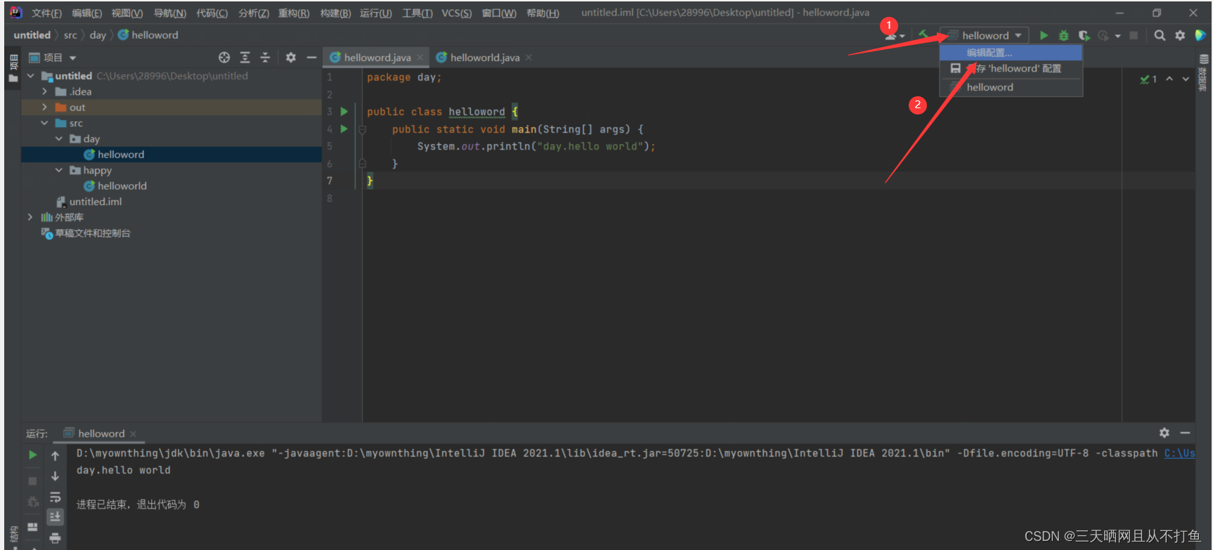The height and width of the screenshot is (550, 1213).
Task: Collapse the happy package
Action: coord(59,170)
